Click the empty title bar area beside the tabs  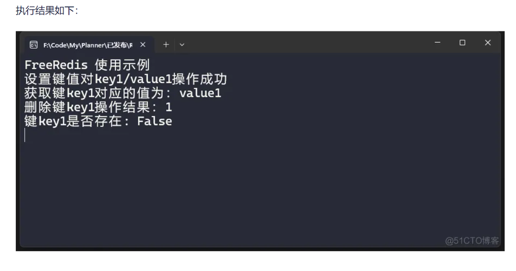[x=306, y=43]
